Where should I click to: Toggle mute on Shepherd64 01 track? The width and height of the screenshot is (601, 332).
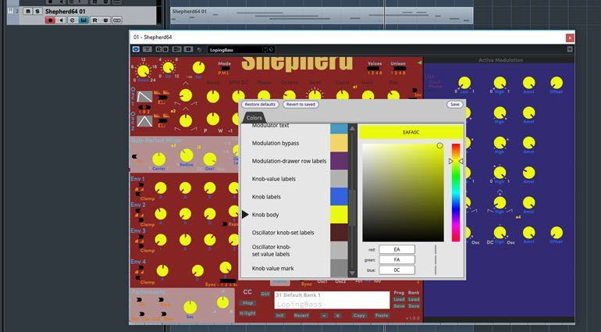coord(27,11)
